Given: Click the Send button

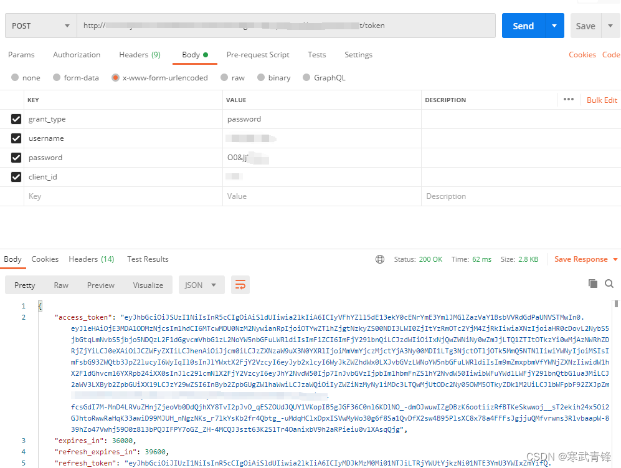Looking at the screenshot, I should point(523,26).
